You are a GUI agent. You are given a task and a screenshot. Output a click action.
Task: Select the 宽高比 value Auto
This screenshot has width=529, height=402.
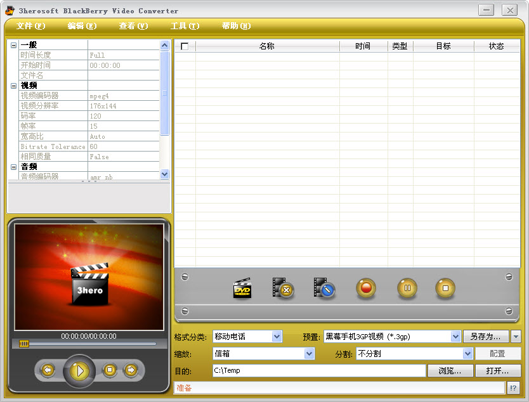coord(124,136)
